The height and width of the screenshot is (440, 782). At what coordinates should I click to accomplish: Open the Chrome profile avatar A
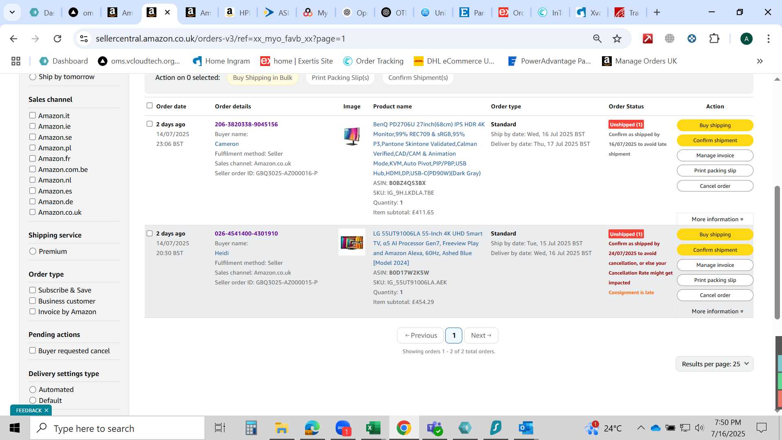point(746,39)
